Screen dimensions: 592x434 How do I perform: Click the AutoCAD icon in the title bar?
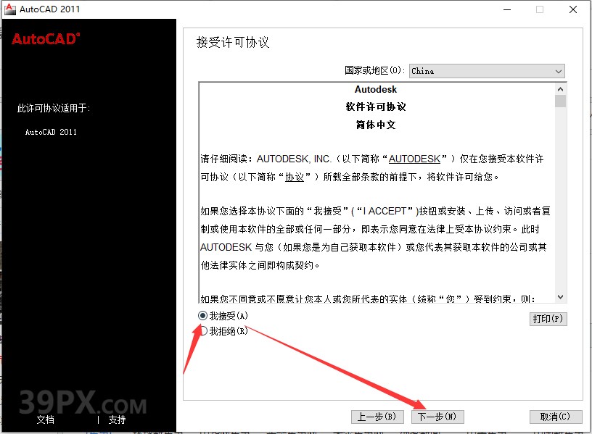click(x=9, y=9)
